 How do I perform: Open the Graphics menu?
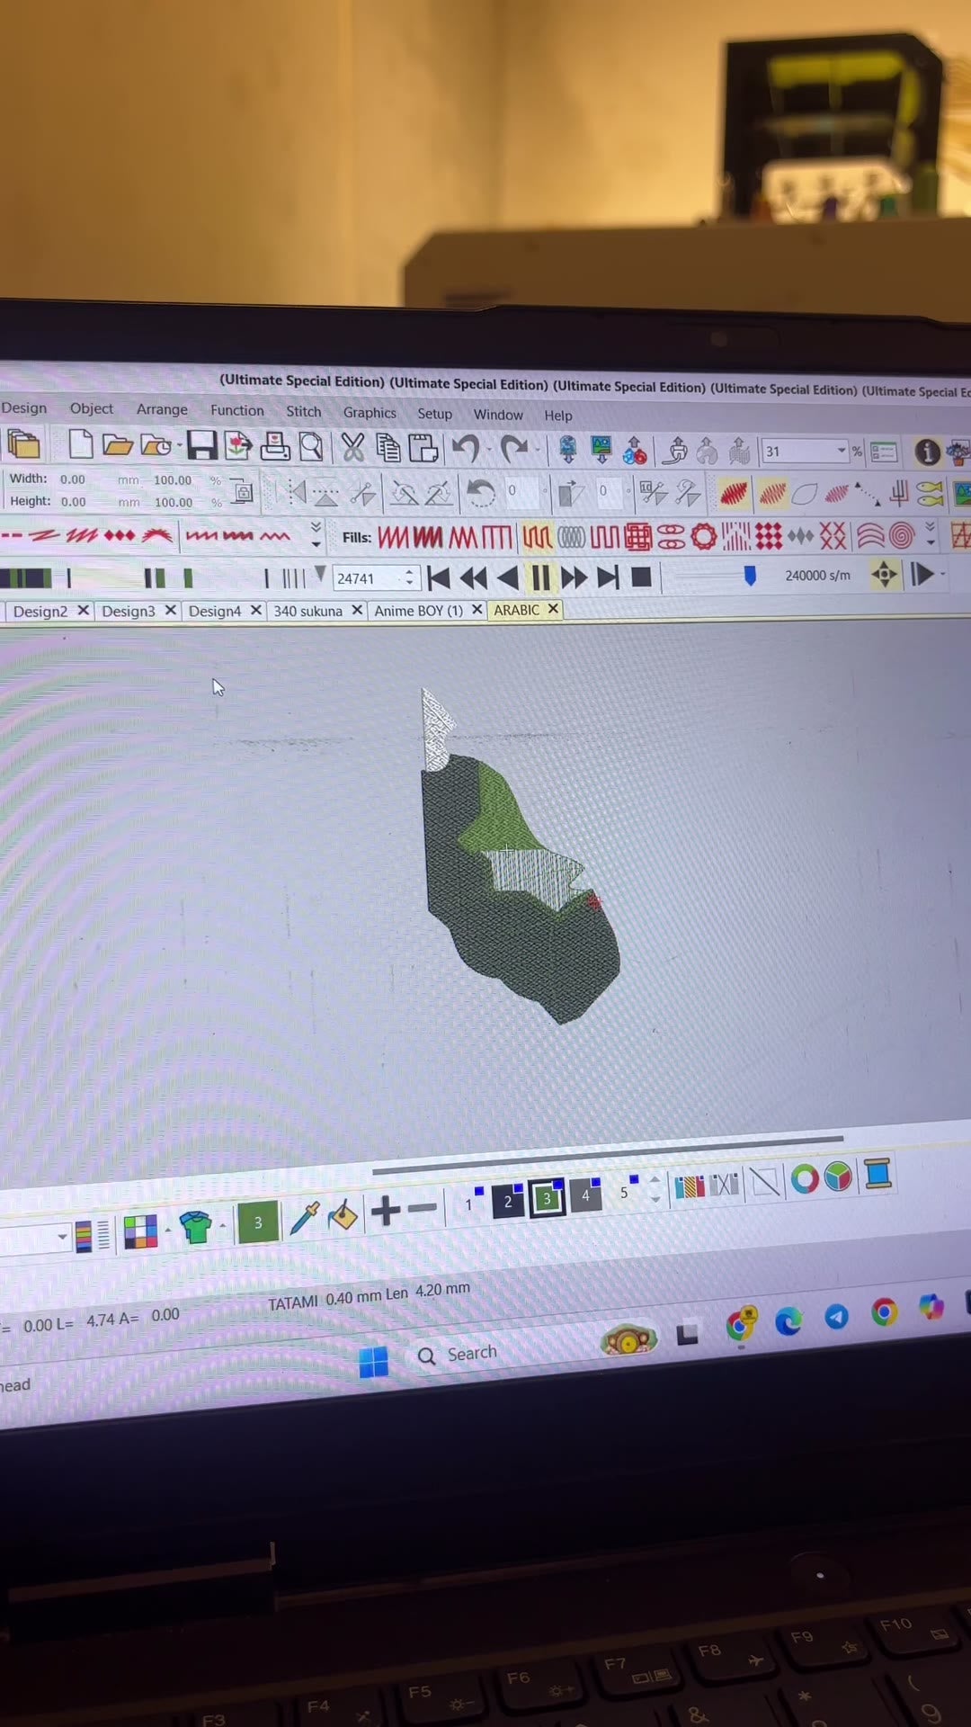370,412
